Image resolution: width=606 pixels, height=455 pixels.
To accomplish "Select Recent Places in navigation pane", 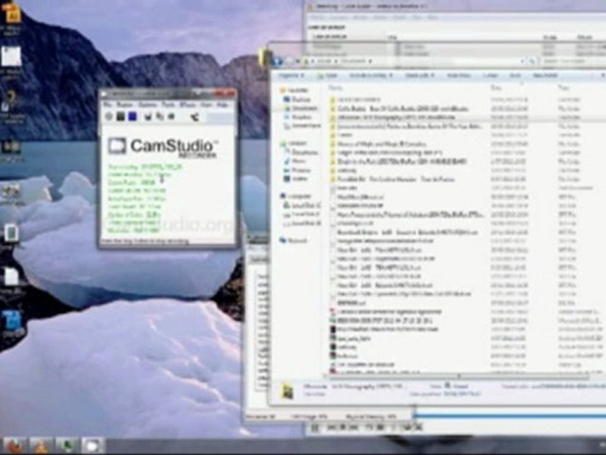I will (302, 126).
